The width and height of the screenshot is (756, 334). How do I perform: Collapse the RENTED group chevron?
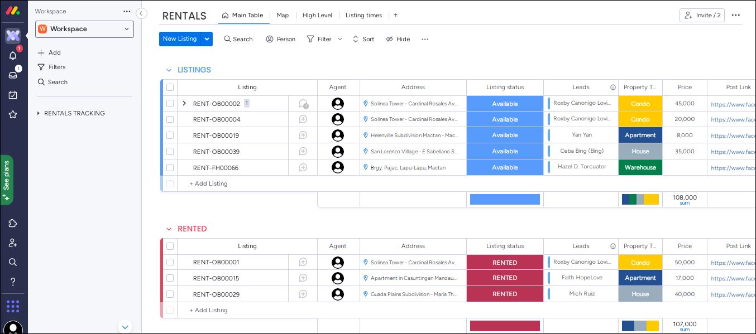[x=169, y=229]
